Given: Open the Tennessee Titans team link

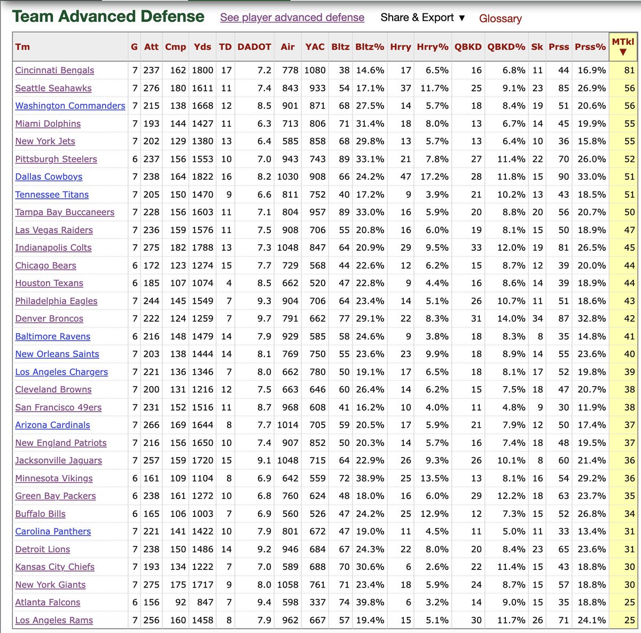Looking at the screenshot, I should coord(52,195).
